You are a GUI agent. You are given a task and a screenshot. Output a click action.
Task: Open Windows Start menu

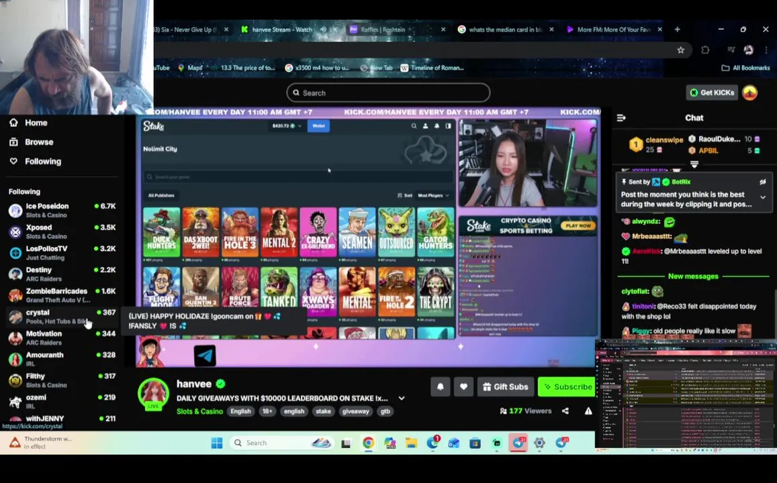[x=216, y=443]
